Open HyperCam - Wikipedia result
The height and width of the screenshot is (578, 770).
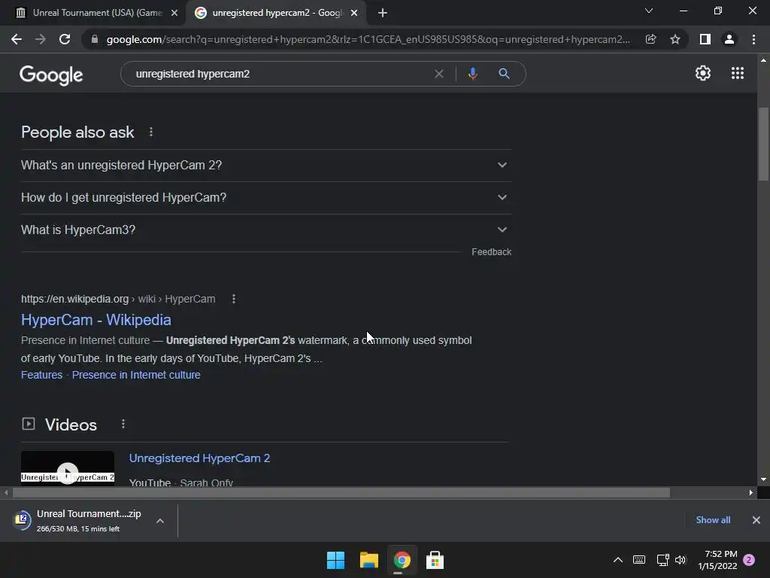(x=95, y=320)
